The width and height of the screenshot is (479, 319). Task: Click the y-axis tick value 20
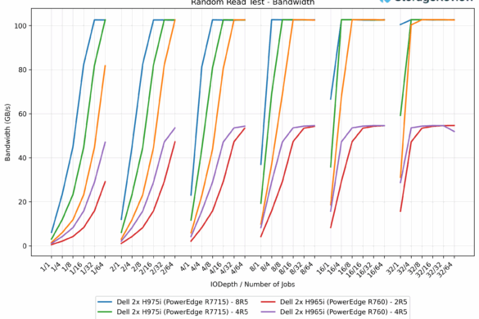(23, 202)
